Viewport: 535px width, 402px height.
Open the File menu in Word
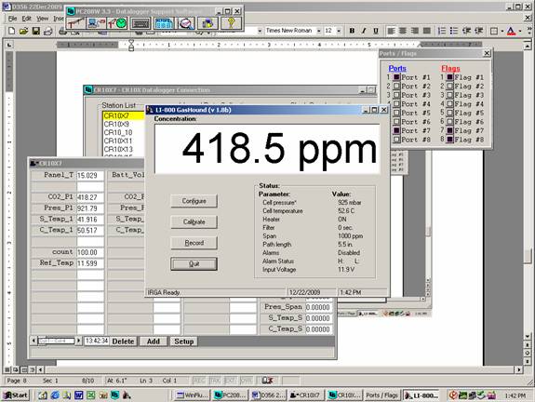coord(13,19)
